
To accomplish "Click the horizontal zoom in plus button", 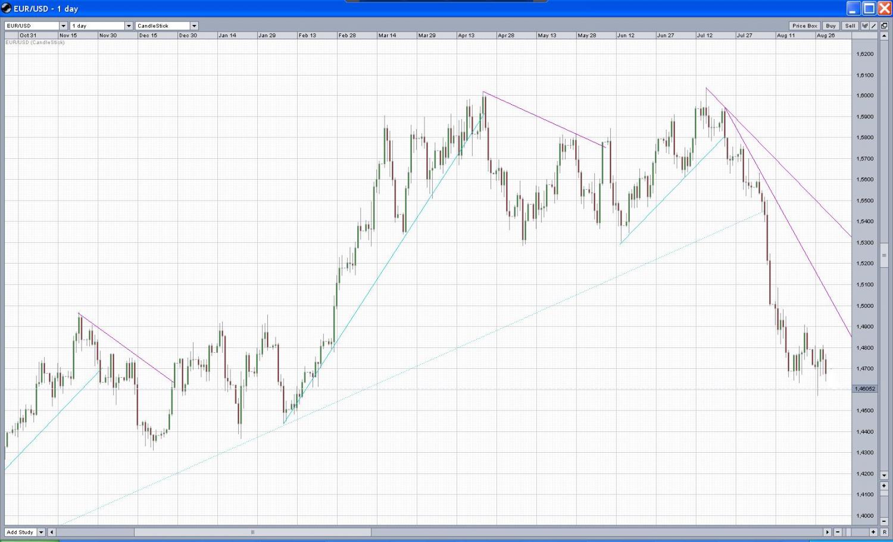I will tap(873, 532).
